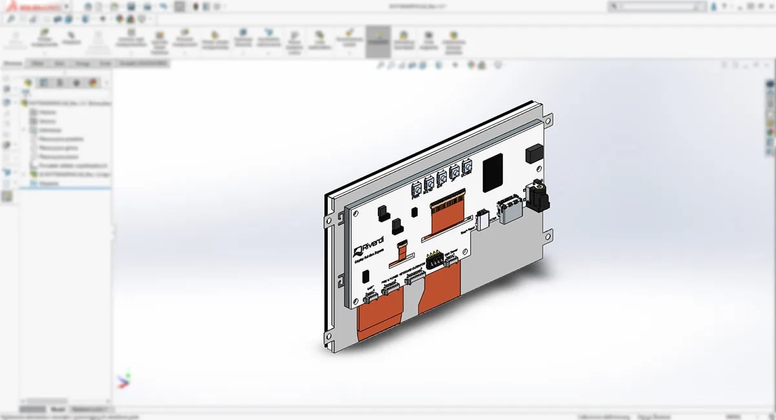This screenshot has height=420, width=776.
Task: Click Smart Fasteners tool
Action: point(158,41)
